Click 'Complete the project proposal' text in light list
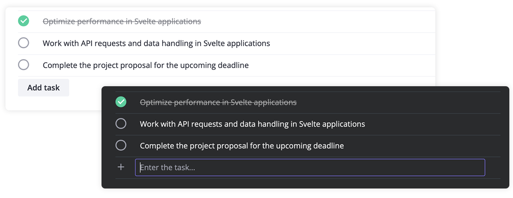The width and height of the screenshot is (513, 198). point(145,65)
